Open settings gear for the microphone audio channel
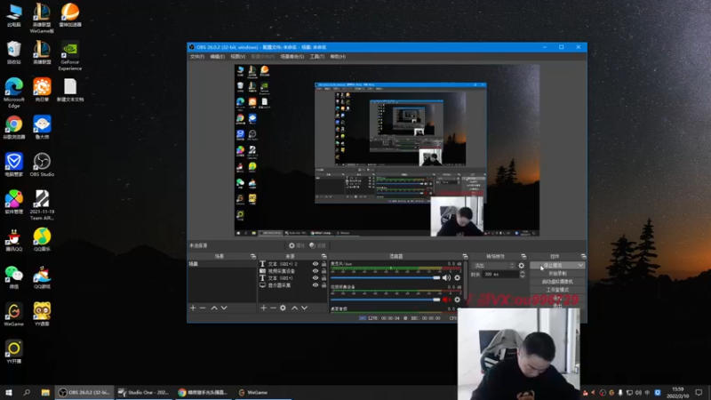The width and height of the screenshot is (711, 400). (x=457, y=277)
